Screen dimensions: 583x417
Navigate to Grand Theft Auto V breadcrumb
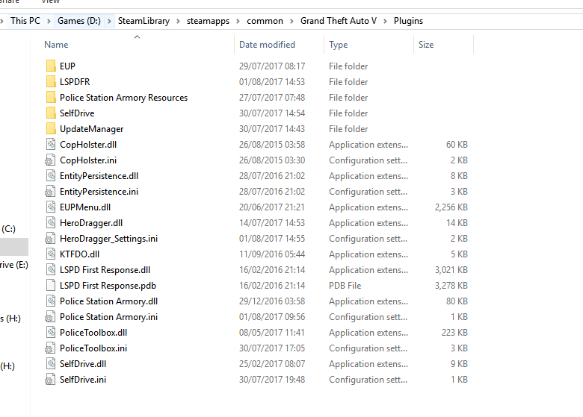coord(339,21)
